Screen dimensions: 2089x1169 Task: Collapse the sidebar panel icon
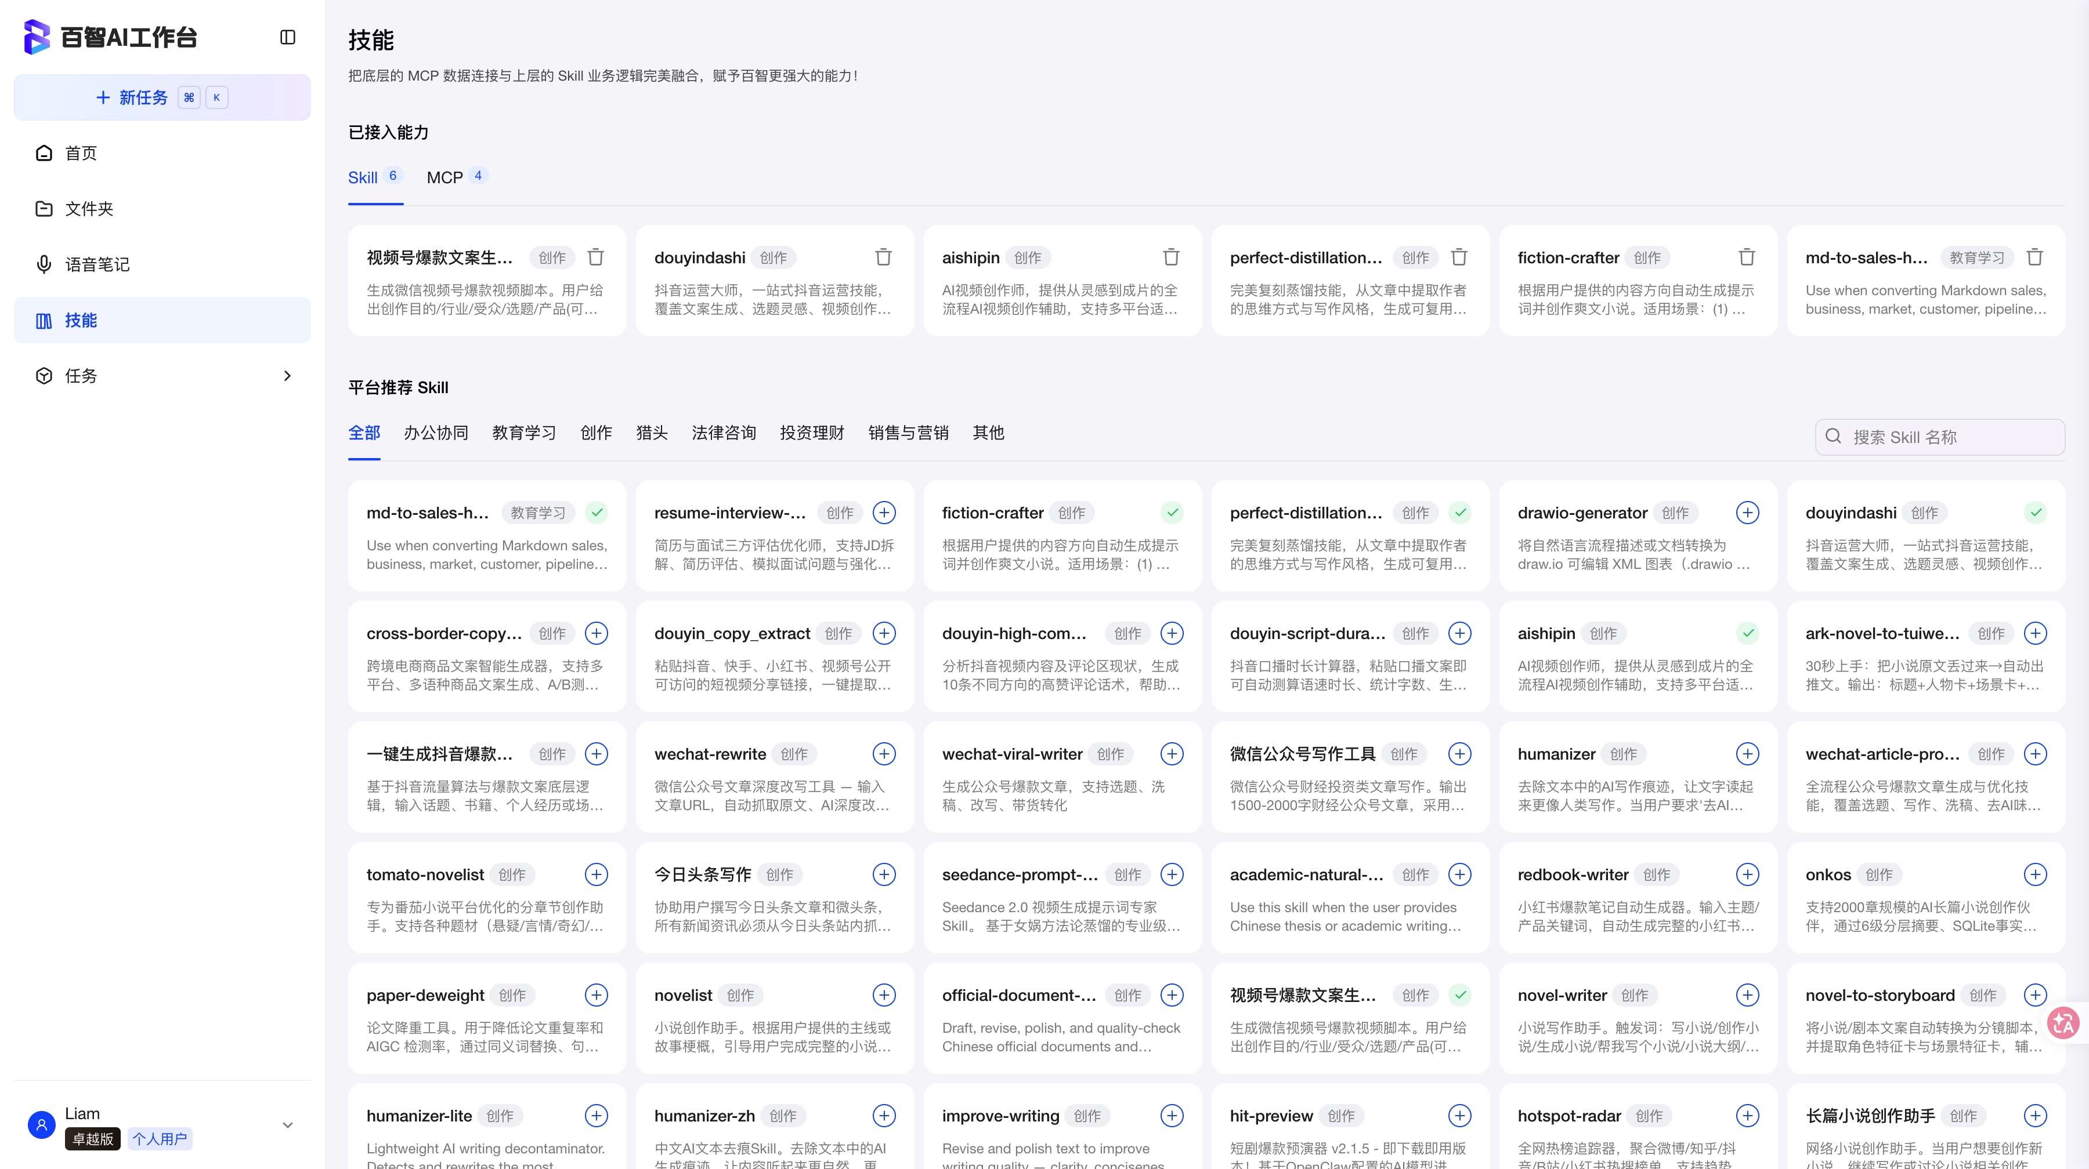click(287, 37)
